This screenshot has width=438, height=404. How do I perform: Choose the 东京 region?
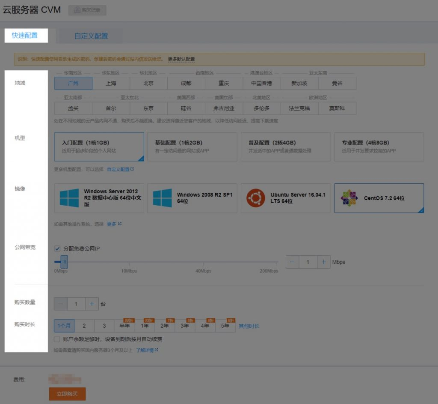tap(148, 108)
